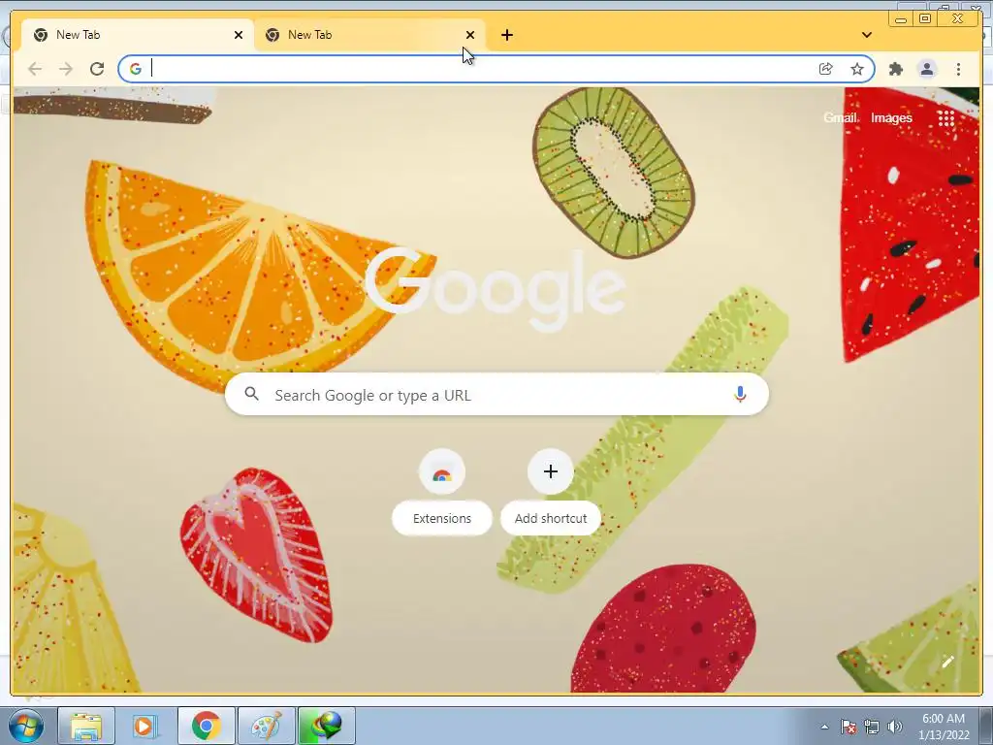This screenshot has height=745, width=993.
Task: Bookmark this tab with the star icon
Action: coord(857,69)
